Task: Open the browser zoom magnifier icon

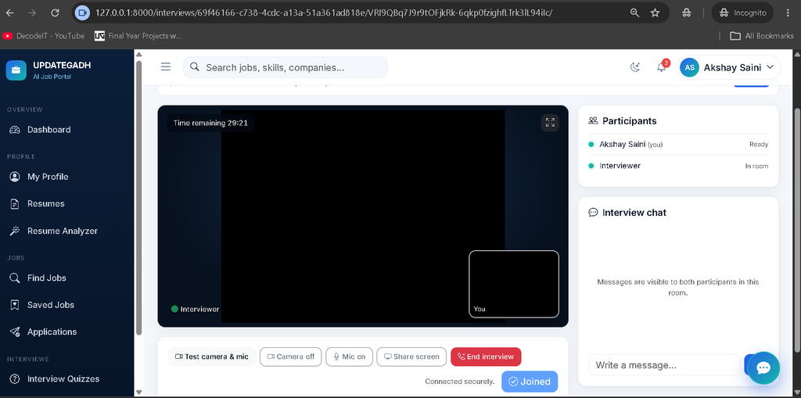Action: [x=634, y=13]
